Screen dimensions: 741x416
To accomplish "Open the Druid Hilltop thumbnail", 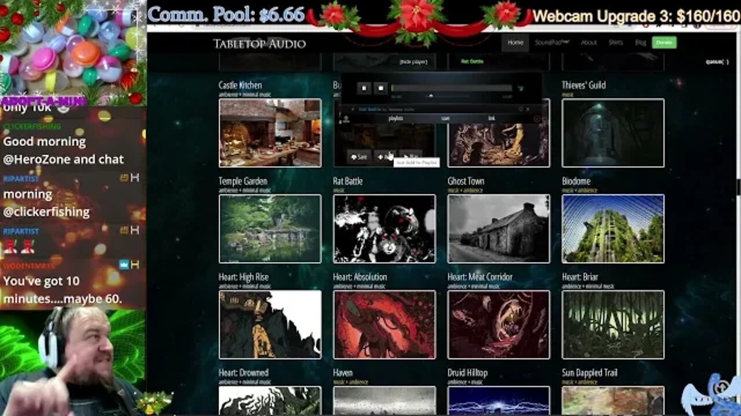I will [498, 400].
